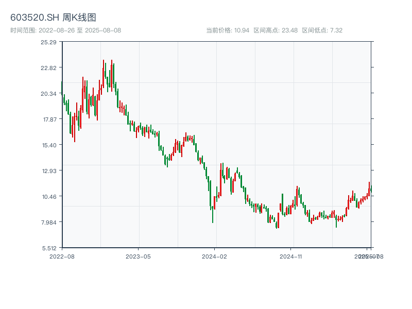412x309 pixels.
Task: Click the 603520.SH 周K线图 chart title
Action: [x=53, y=18]
